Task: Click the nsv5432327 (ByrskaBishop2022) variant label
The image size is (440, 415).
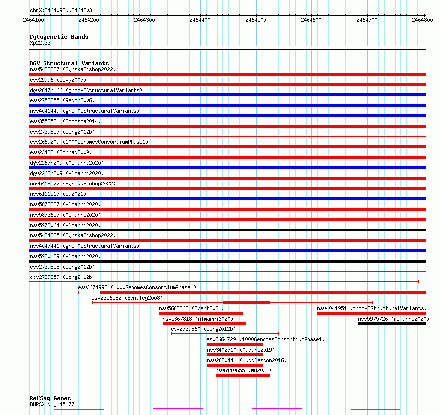Action: [x=73, y=69]
